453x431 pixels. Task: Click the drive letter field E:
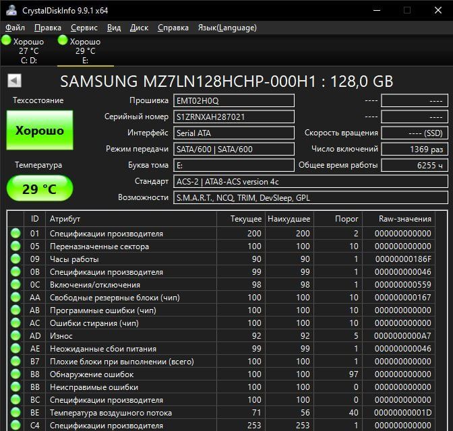pyautogui.click(x=234, y=166)
